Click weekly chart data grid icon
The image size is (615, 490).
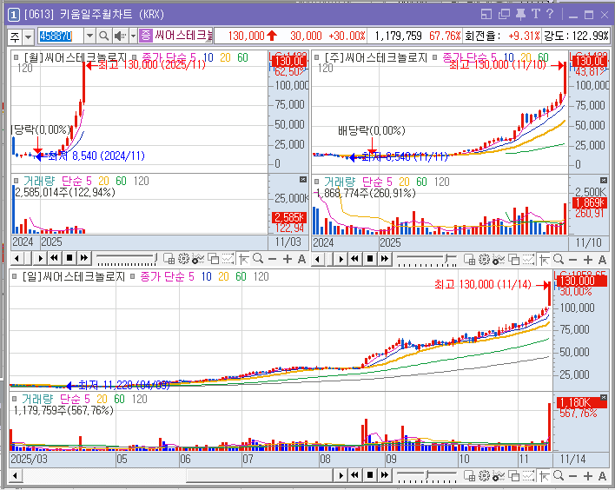[x=469, y=259]
